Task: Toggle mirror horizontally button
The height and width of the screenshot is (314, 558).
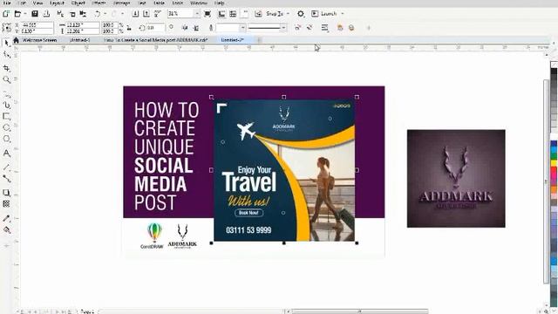Action: pyautogui.click(x=185, y=28)
